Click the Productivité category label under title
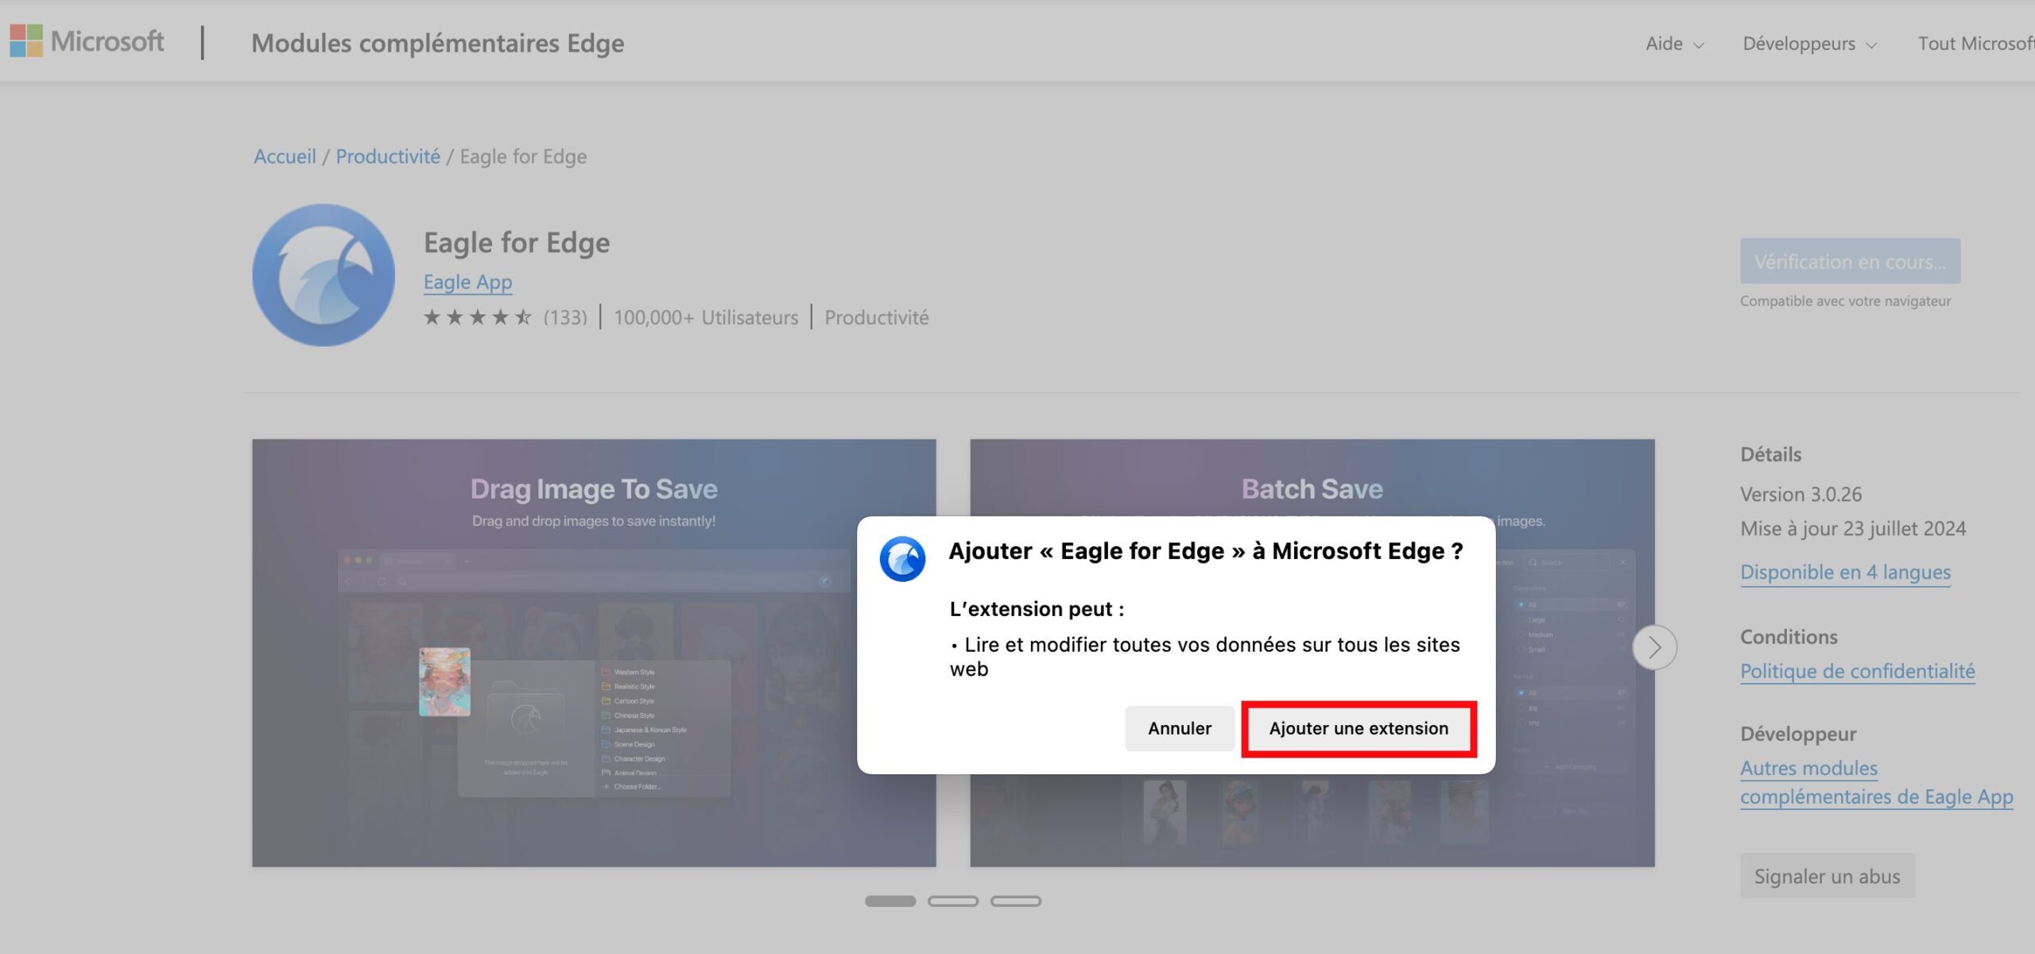 coord(876,318)
